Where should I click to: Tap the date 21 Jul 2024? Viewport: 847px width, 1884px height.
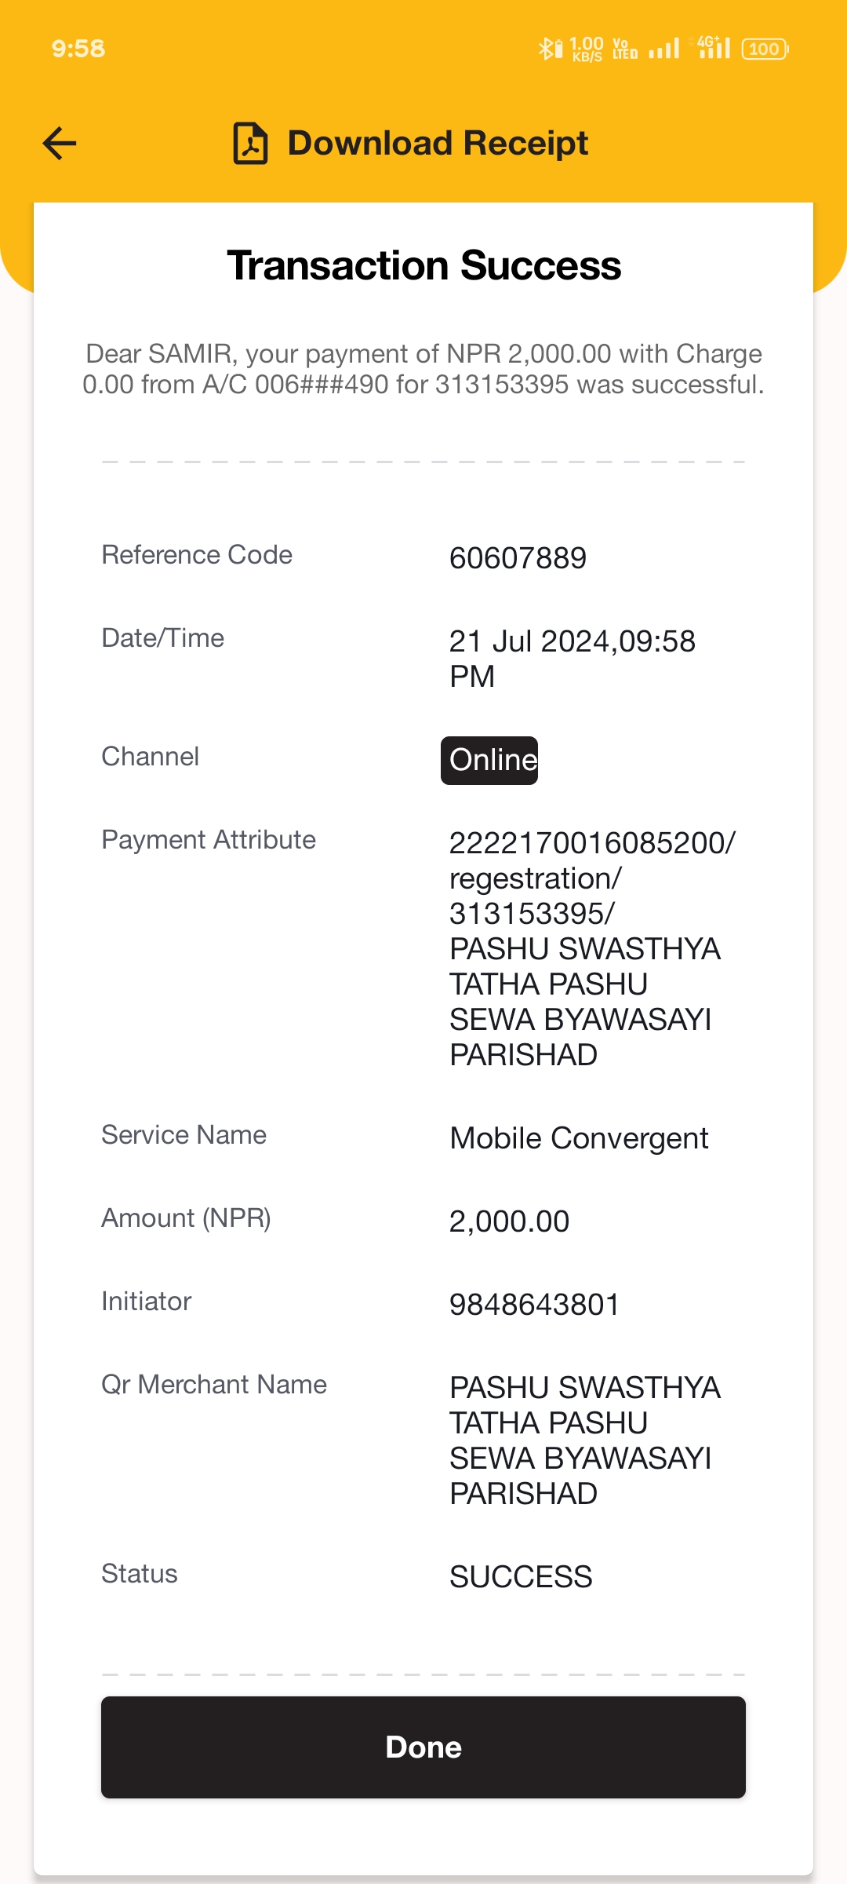click(x=530, y=641)
